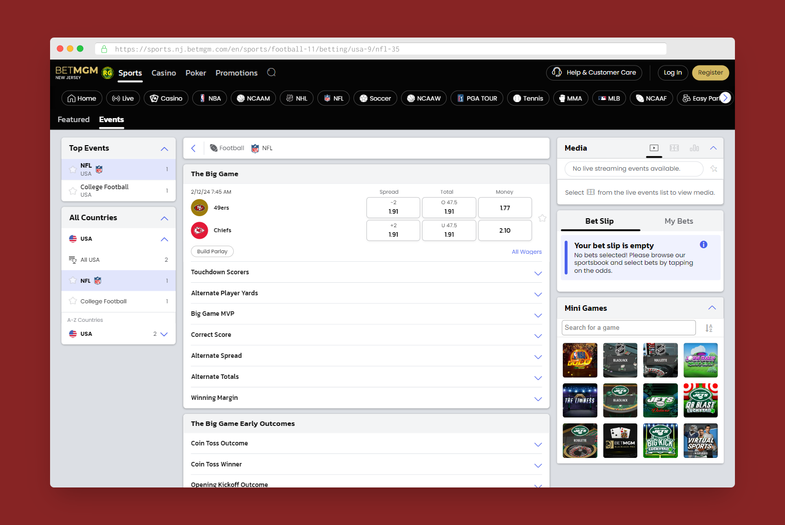Click the NFL breadcrumb link
The image size is (785, 525).
tap(262, 148)
